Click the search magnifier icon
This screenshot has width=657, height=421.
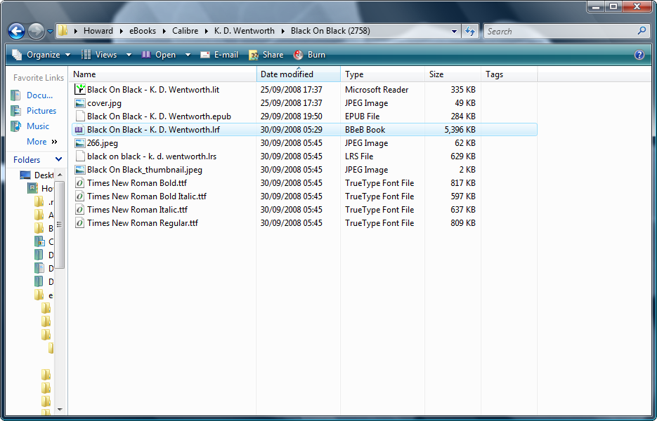pos(642,31)
